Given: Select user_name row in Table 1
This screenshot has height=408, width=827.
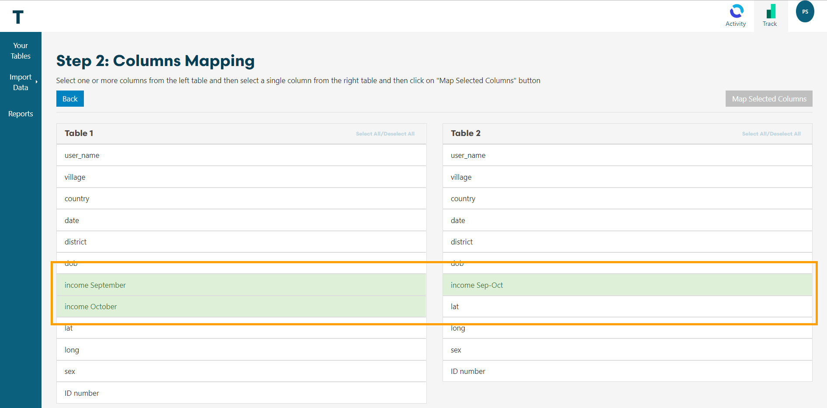Looking at the screenshot, I should point(241,155).
